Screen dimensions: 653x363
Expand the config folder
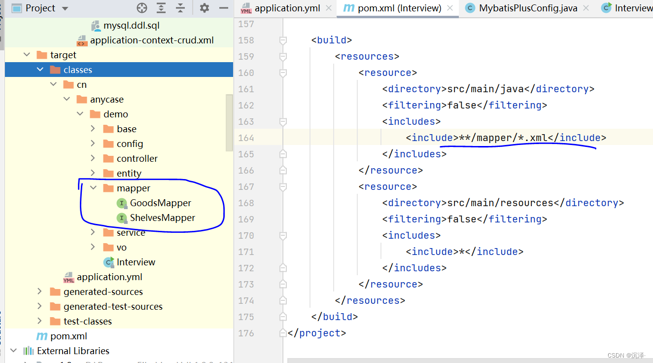(93, 144)
